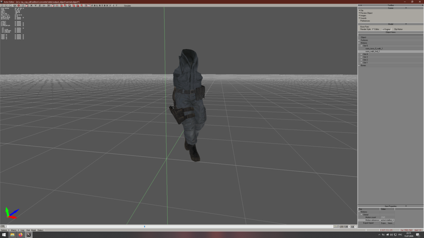
Task: Open the File menu in Scene panel
Action: coord(362,11)
